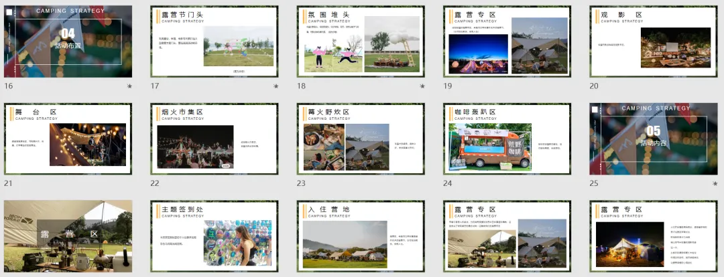
Task: Click slide number label '20'
Action: (x=594, y=86)
